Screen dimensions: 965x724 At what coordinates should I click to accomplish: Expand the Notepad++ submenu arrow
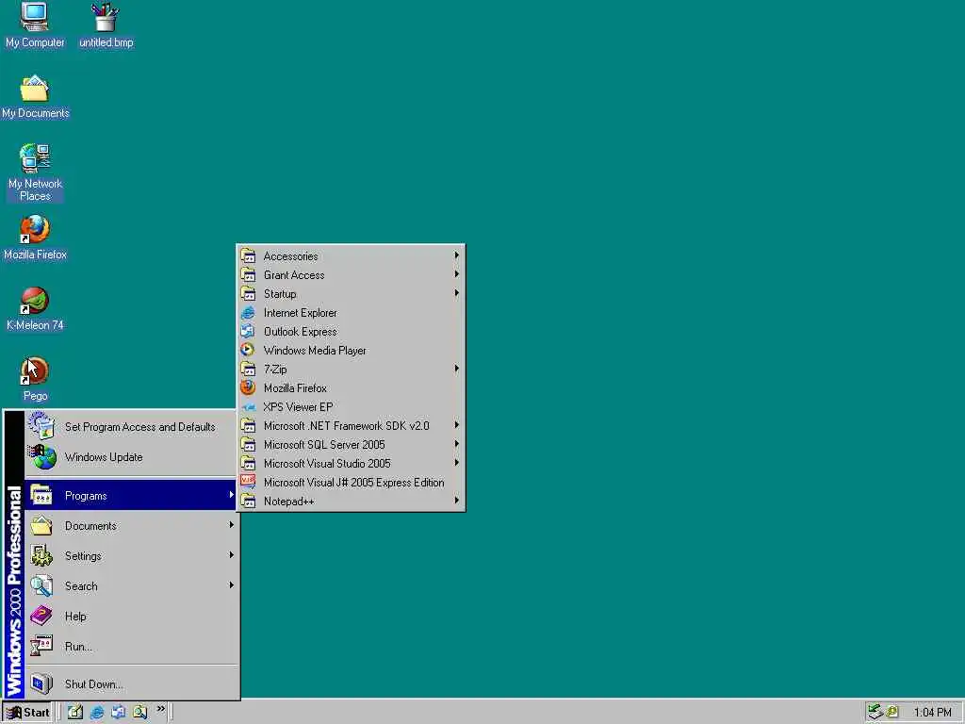point(457,502)
